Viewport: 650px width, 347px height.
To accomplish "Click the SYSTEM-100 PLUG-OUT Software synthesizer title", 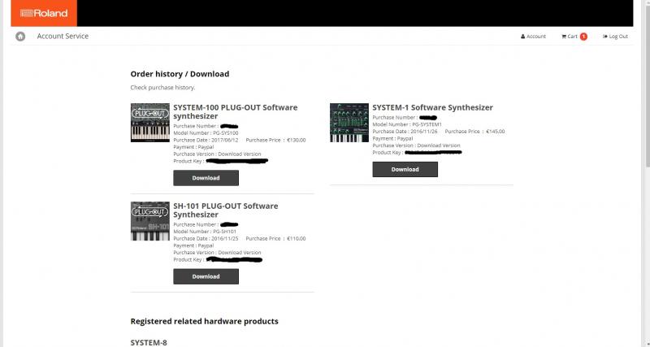I will pos(236,111).
